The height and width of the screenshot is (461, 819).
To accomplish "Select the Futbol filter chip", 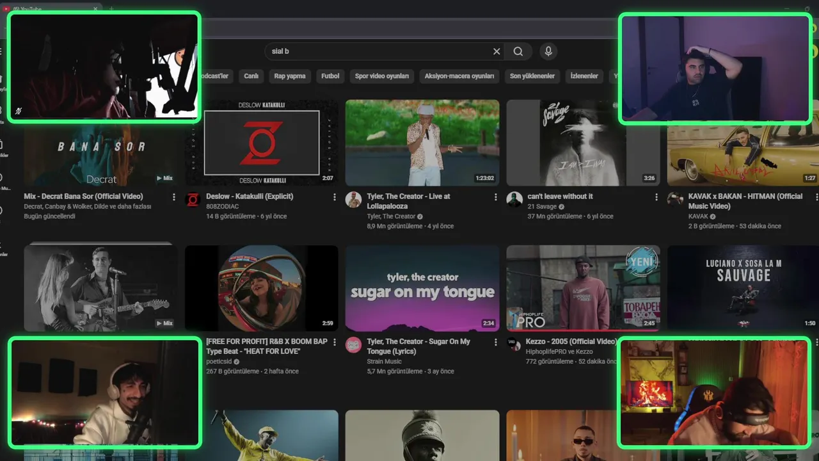I will [x=330, y=76].
